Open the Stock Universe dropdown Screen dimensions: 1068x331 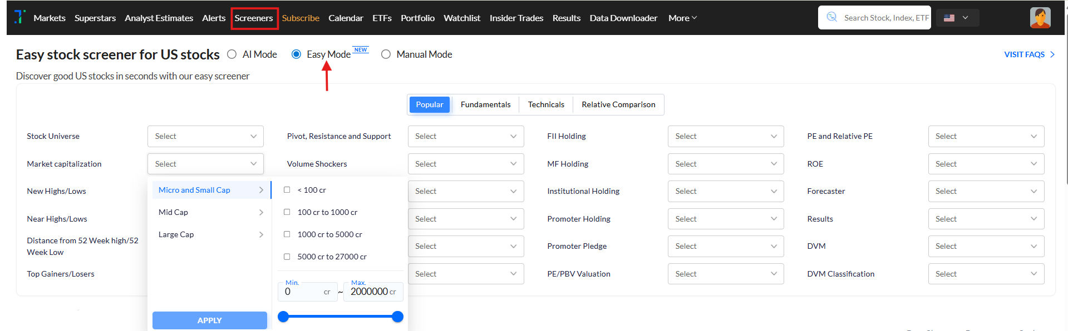(x=205, y=136)
